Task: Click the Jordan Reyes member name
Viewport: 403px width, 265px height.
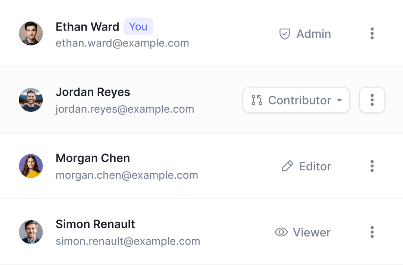Action: pos(93,92)
